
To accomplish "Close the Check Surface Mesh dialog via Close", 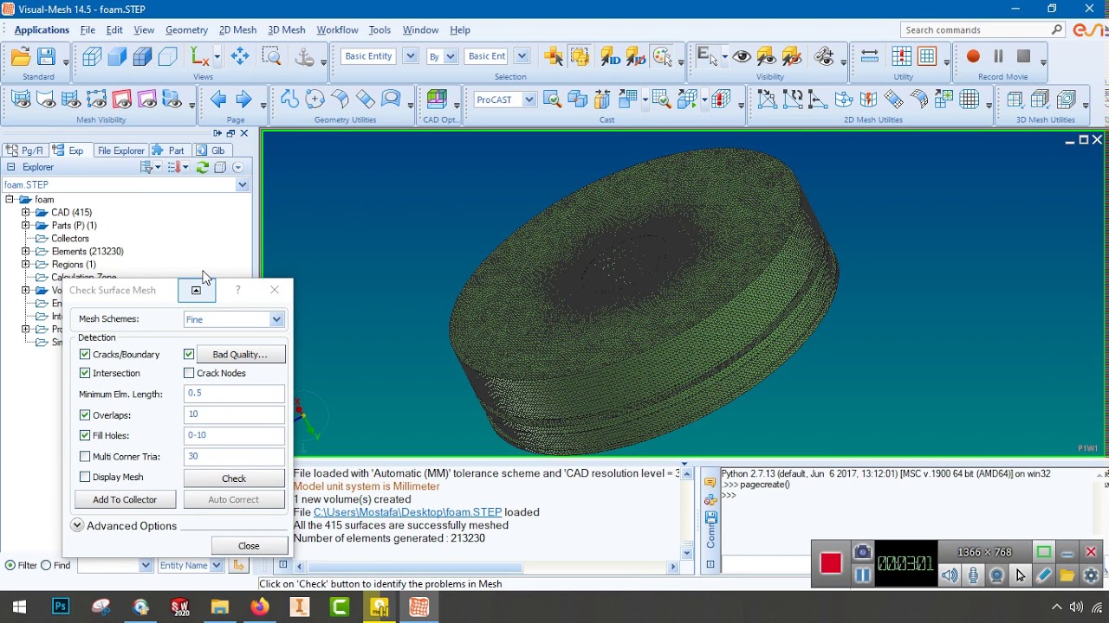I will click(249, 545).
